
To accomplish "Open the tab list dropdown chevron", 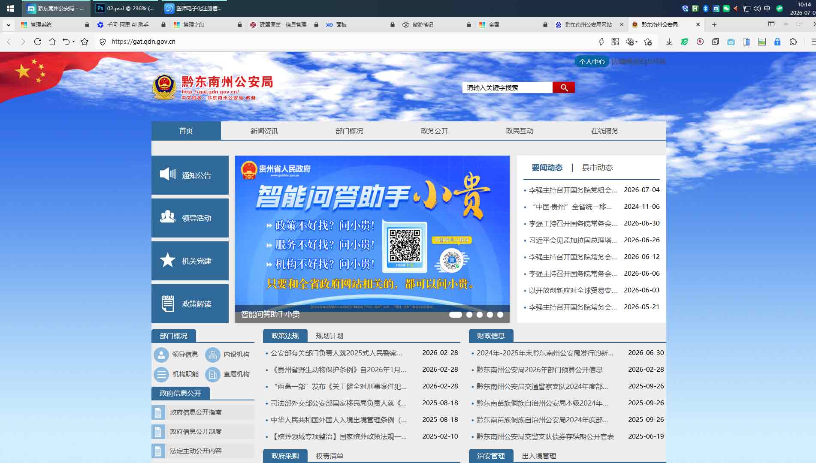I will [8, 25].
